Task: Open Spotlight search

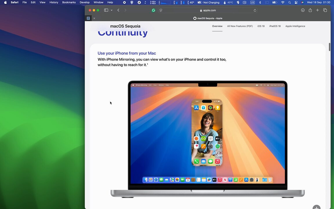Action: (x=289, y=3)
